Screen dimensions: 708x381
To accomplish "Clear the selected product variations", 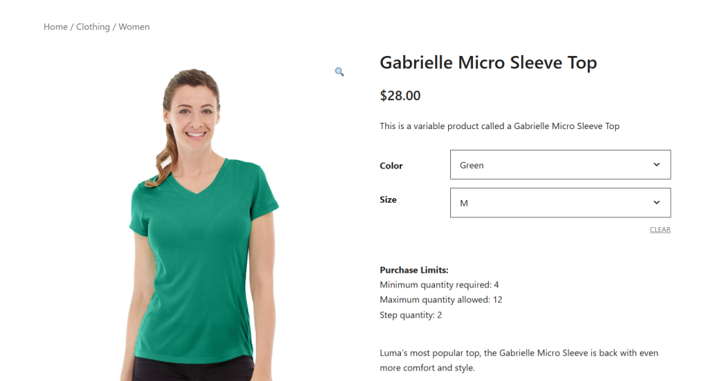I will (x=660, y=230).
